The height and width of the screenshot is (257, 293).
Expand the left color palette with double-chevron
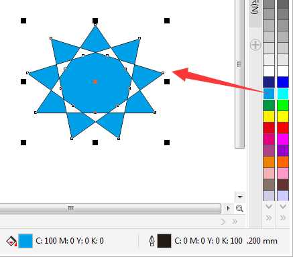click(x=269, y=218)
